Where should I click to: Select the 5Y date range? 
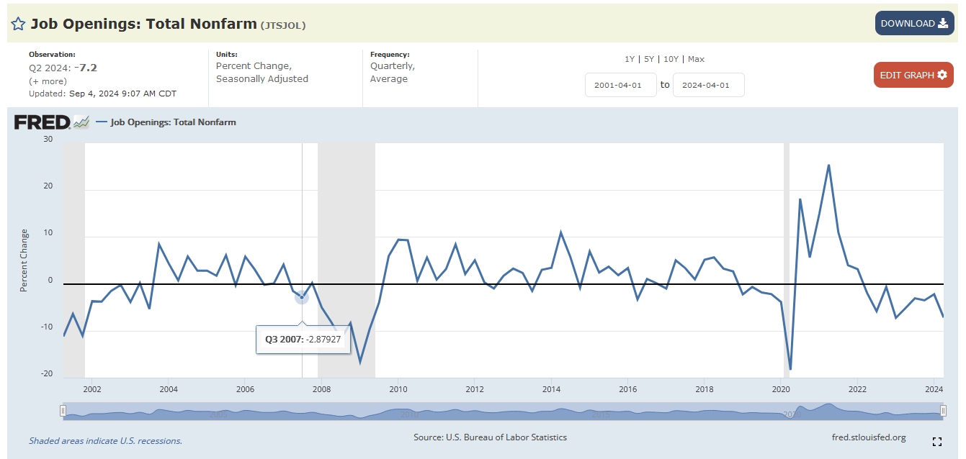pyautogui.click(x=650, y=59)
